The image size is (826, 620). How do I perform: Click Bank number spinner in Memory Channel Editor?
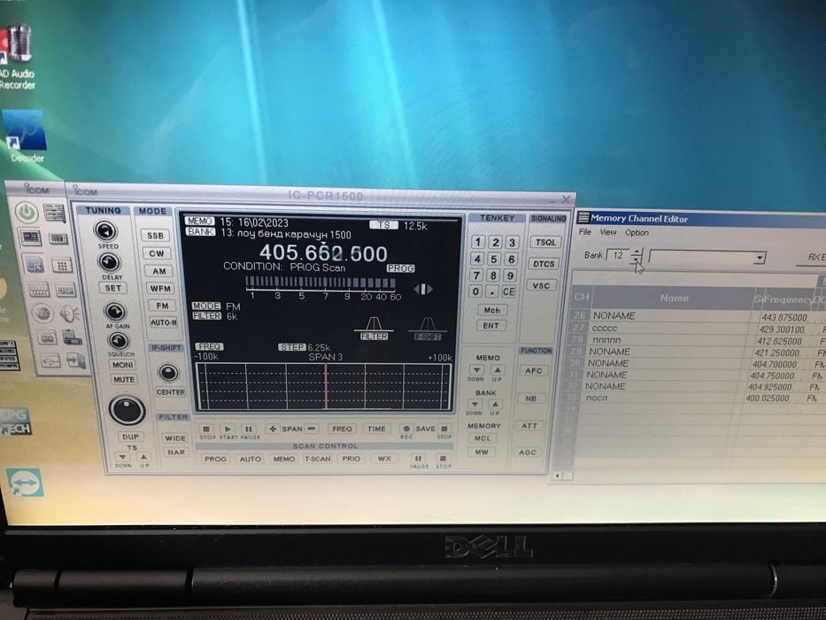637,256
